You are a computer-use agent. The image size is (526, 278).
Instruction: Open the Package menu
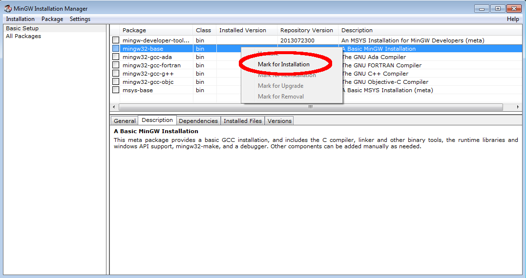[x=52, y=19]
